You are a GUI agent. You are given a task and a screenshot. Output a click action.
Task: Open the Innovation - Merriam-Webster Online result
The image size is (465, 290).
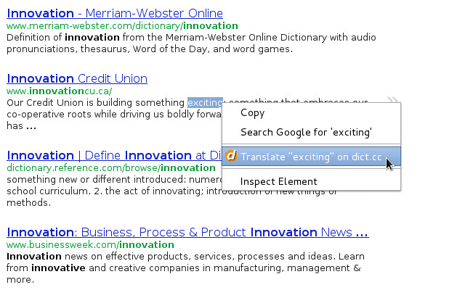115,13
